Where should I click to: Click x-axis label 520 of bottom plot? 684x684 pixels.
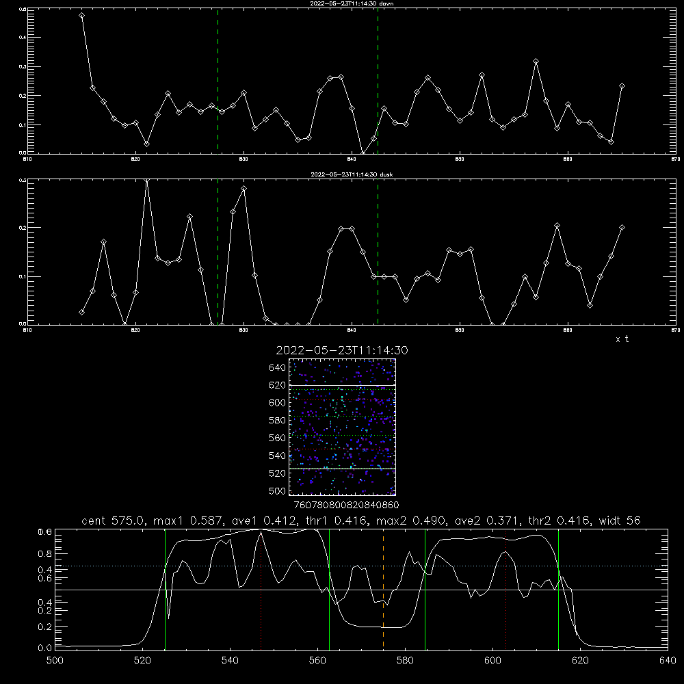[143, 661]
